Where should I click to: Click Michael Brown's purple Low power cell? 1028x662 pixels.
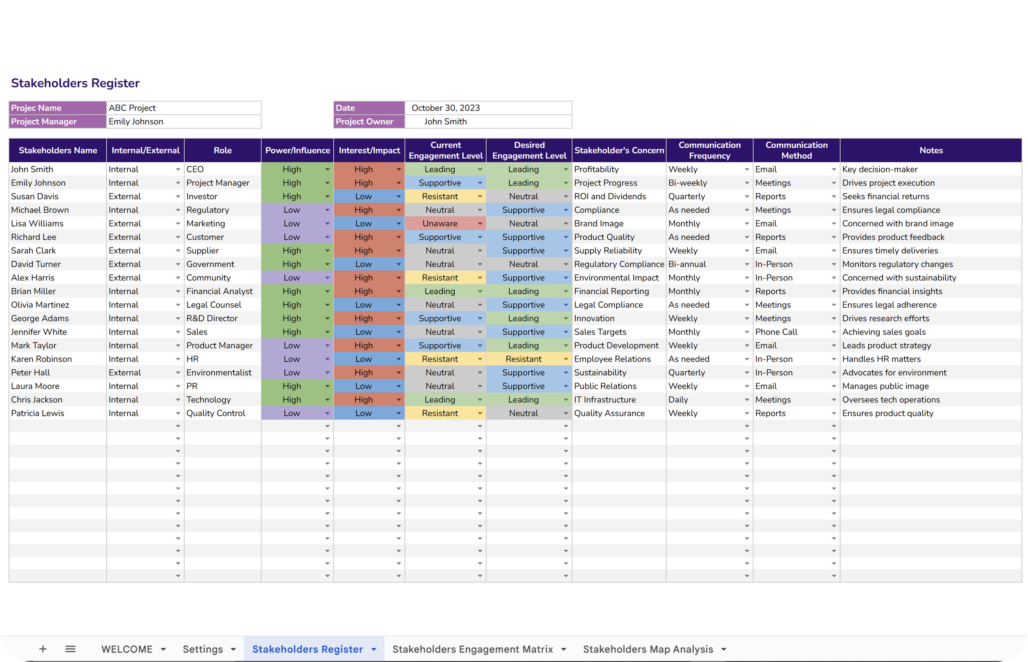(x=292, y=210)
